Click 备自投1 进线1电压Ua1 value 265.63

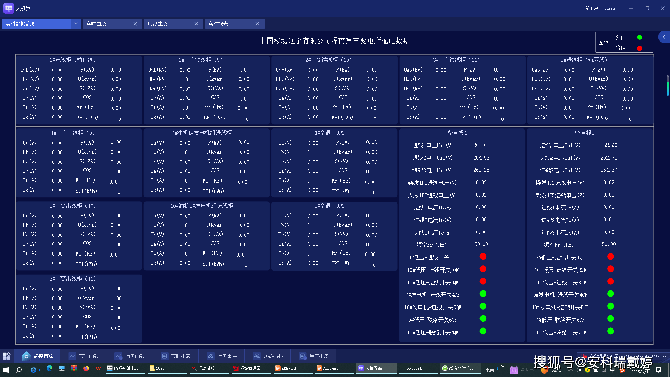(x=481, y=145)
